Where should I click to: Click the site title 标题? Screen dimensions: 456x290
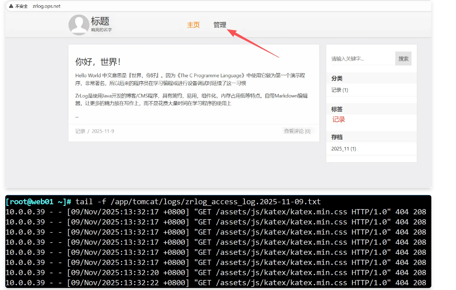click(x=100, y=21)
